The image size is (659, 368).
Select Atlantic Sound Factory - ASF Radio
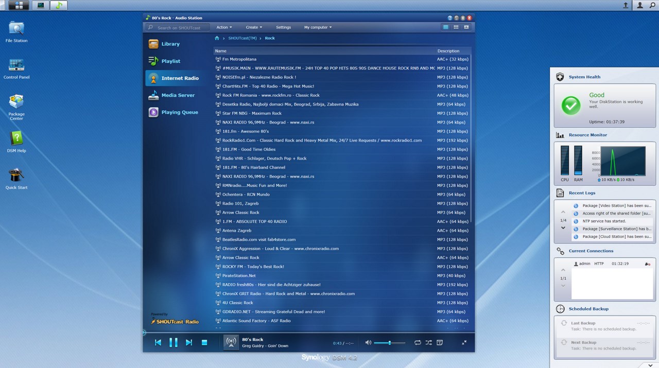pyautogui.click(x=342, y=321)
